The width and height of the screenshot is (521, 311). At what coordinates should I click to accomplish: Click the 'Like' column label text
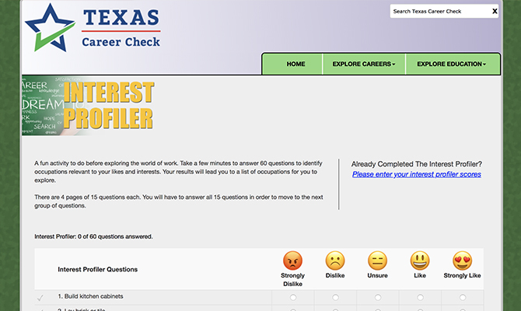coord(420,275)
